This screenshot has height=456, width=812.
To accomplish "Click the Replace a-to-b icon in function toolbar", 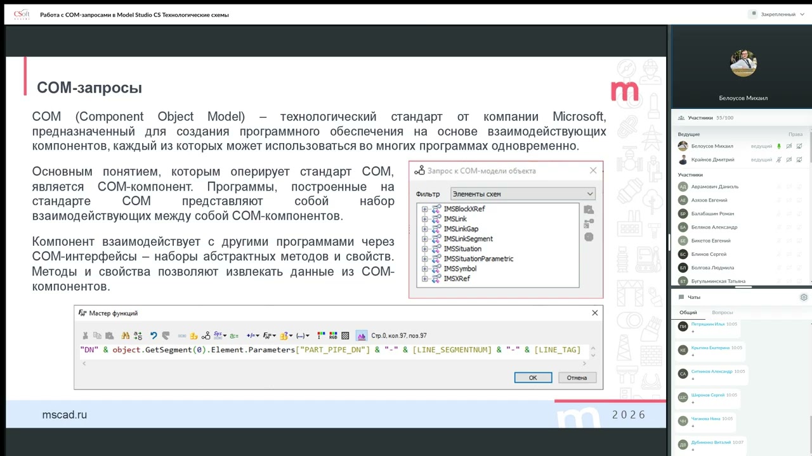I will click(138, 336).
